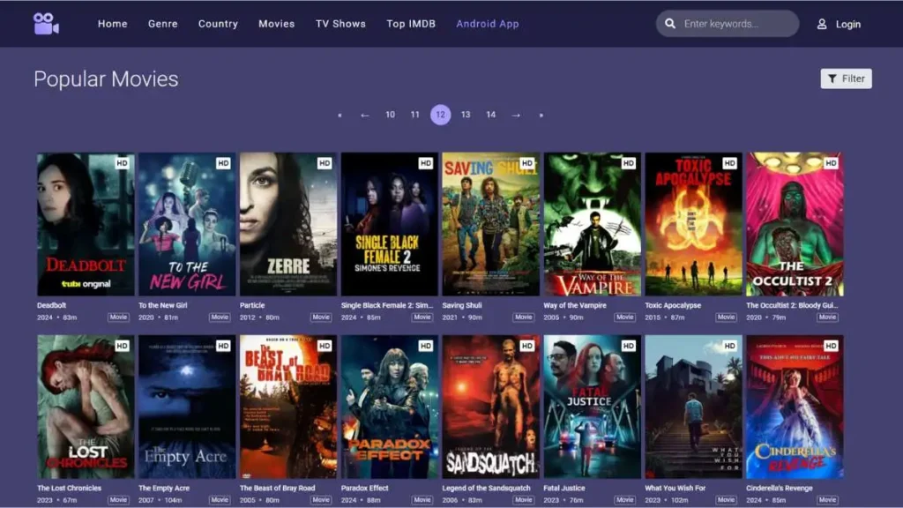Go to the Movies section
Screen dimensions: 903x508
point(276,24)
